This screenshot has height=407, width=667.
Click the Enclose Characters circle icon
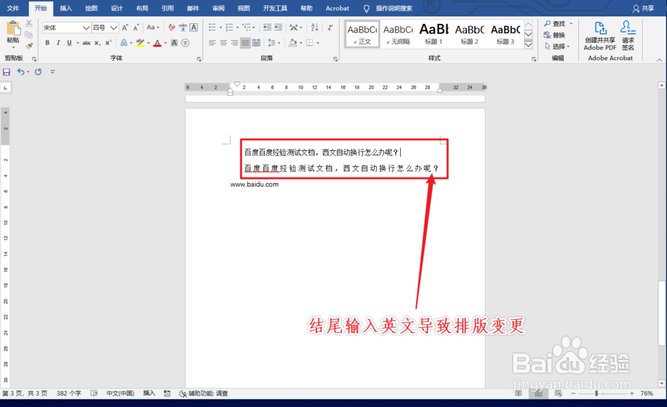(x=185, y=43)
